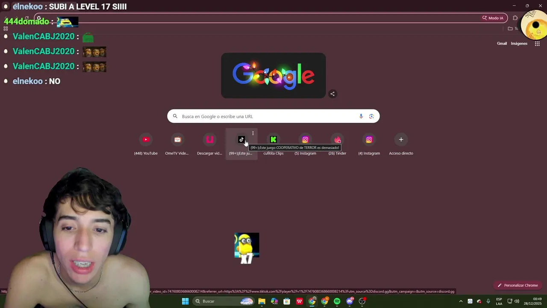The image size is (547, 308).
Task: Start voice search with the microphone icon
Action: [x=361, y=116]
